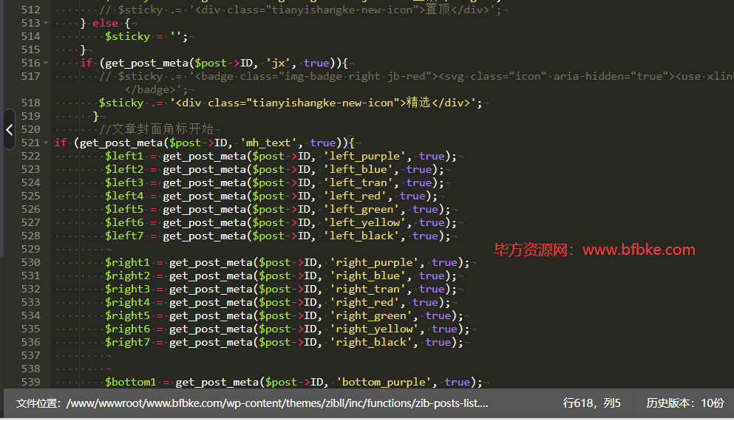Click the else keyword on line 513
734x421 pixels.
pyautogui.click(x=104, y=23)
